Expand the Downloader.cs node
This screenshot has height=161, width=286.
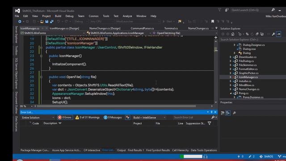231,57
